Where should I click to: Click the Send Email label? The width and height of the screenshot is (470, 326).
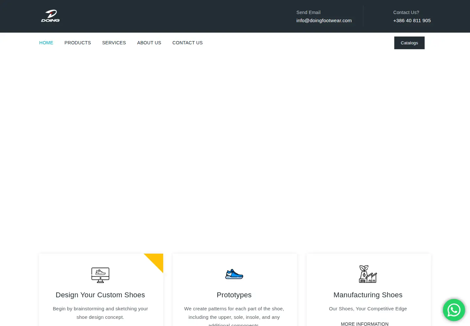pyautogui.click(x=308, y=12)
